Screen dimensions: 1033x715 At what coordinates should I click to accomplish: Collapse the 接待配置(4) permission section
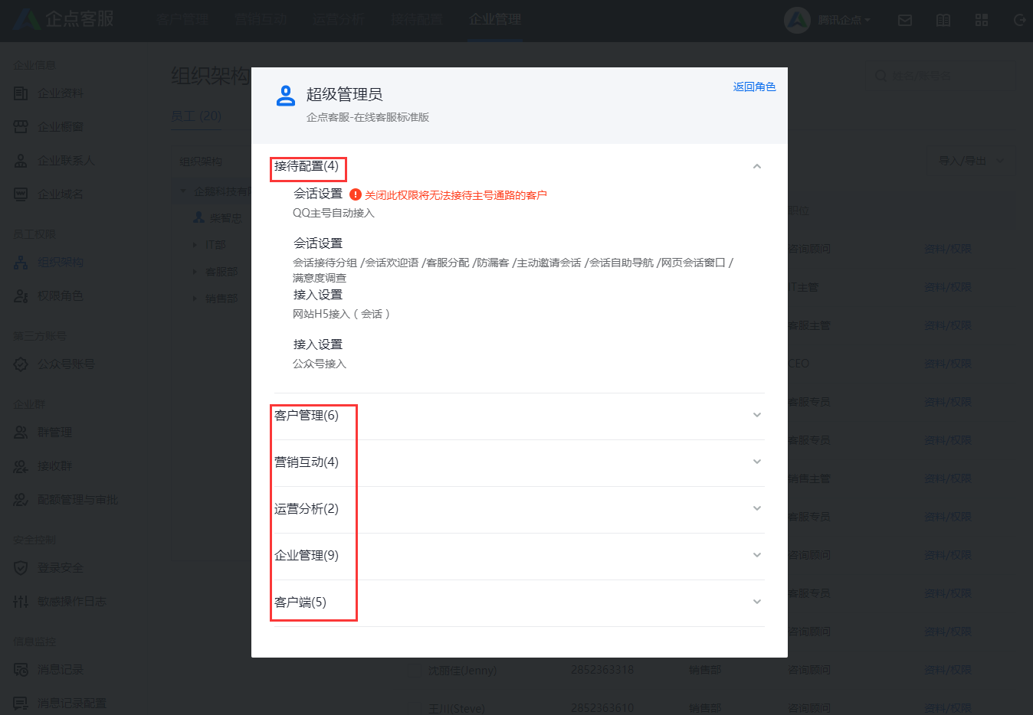[x=757, y=165]
